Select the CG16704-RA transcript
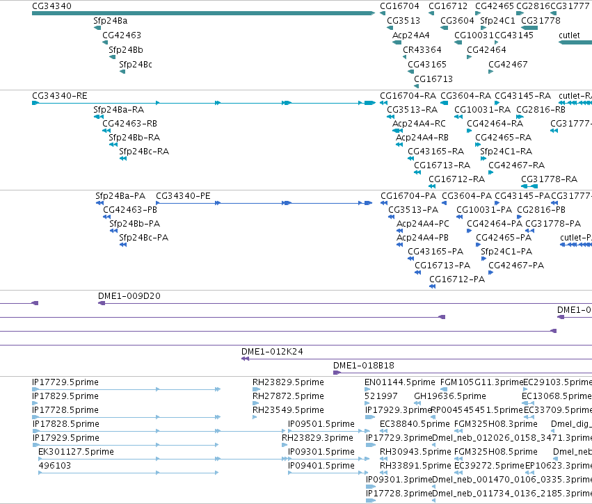The image size is (592, 504). [383, 103]
